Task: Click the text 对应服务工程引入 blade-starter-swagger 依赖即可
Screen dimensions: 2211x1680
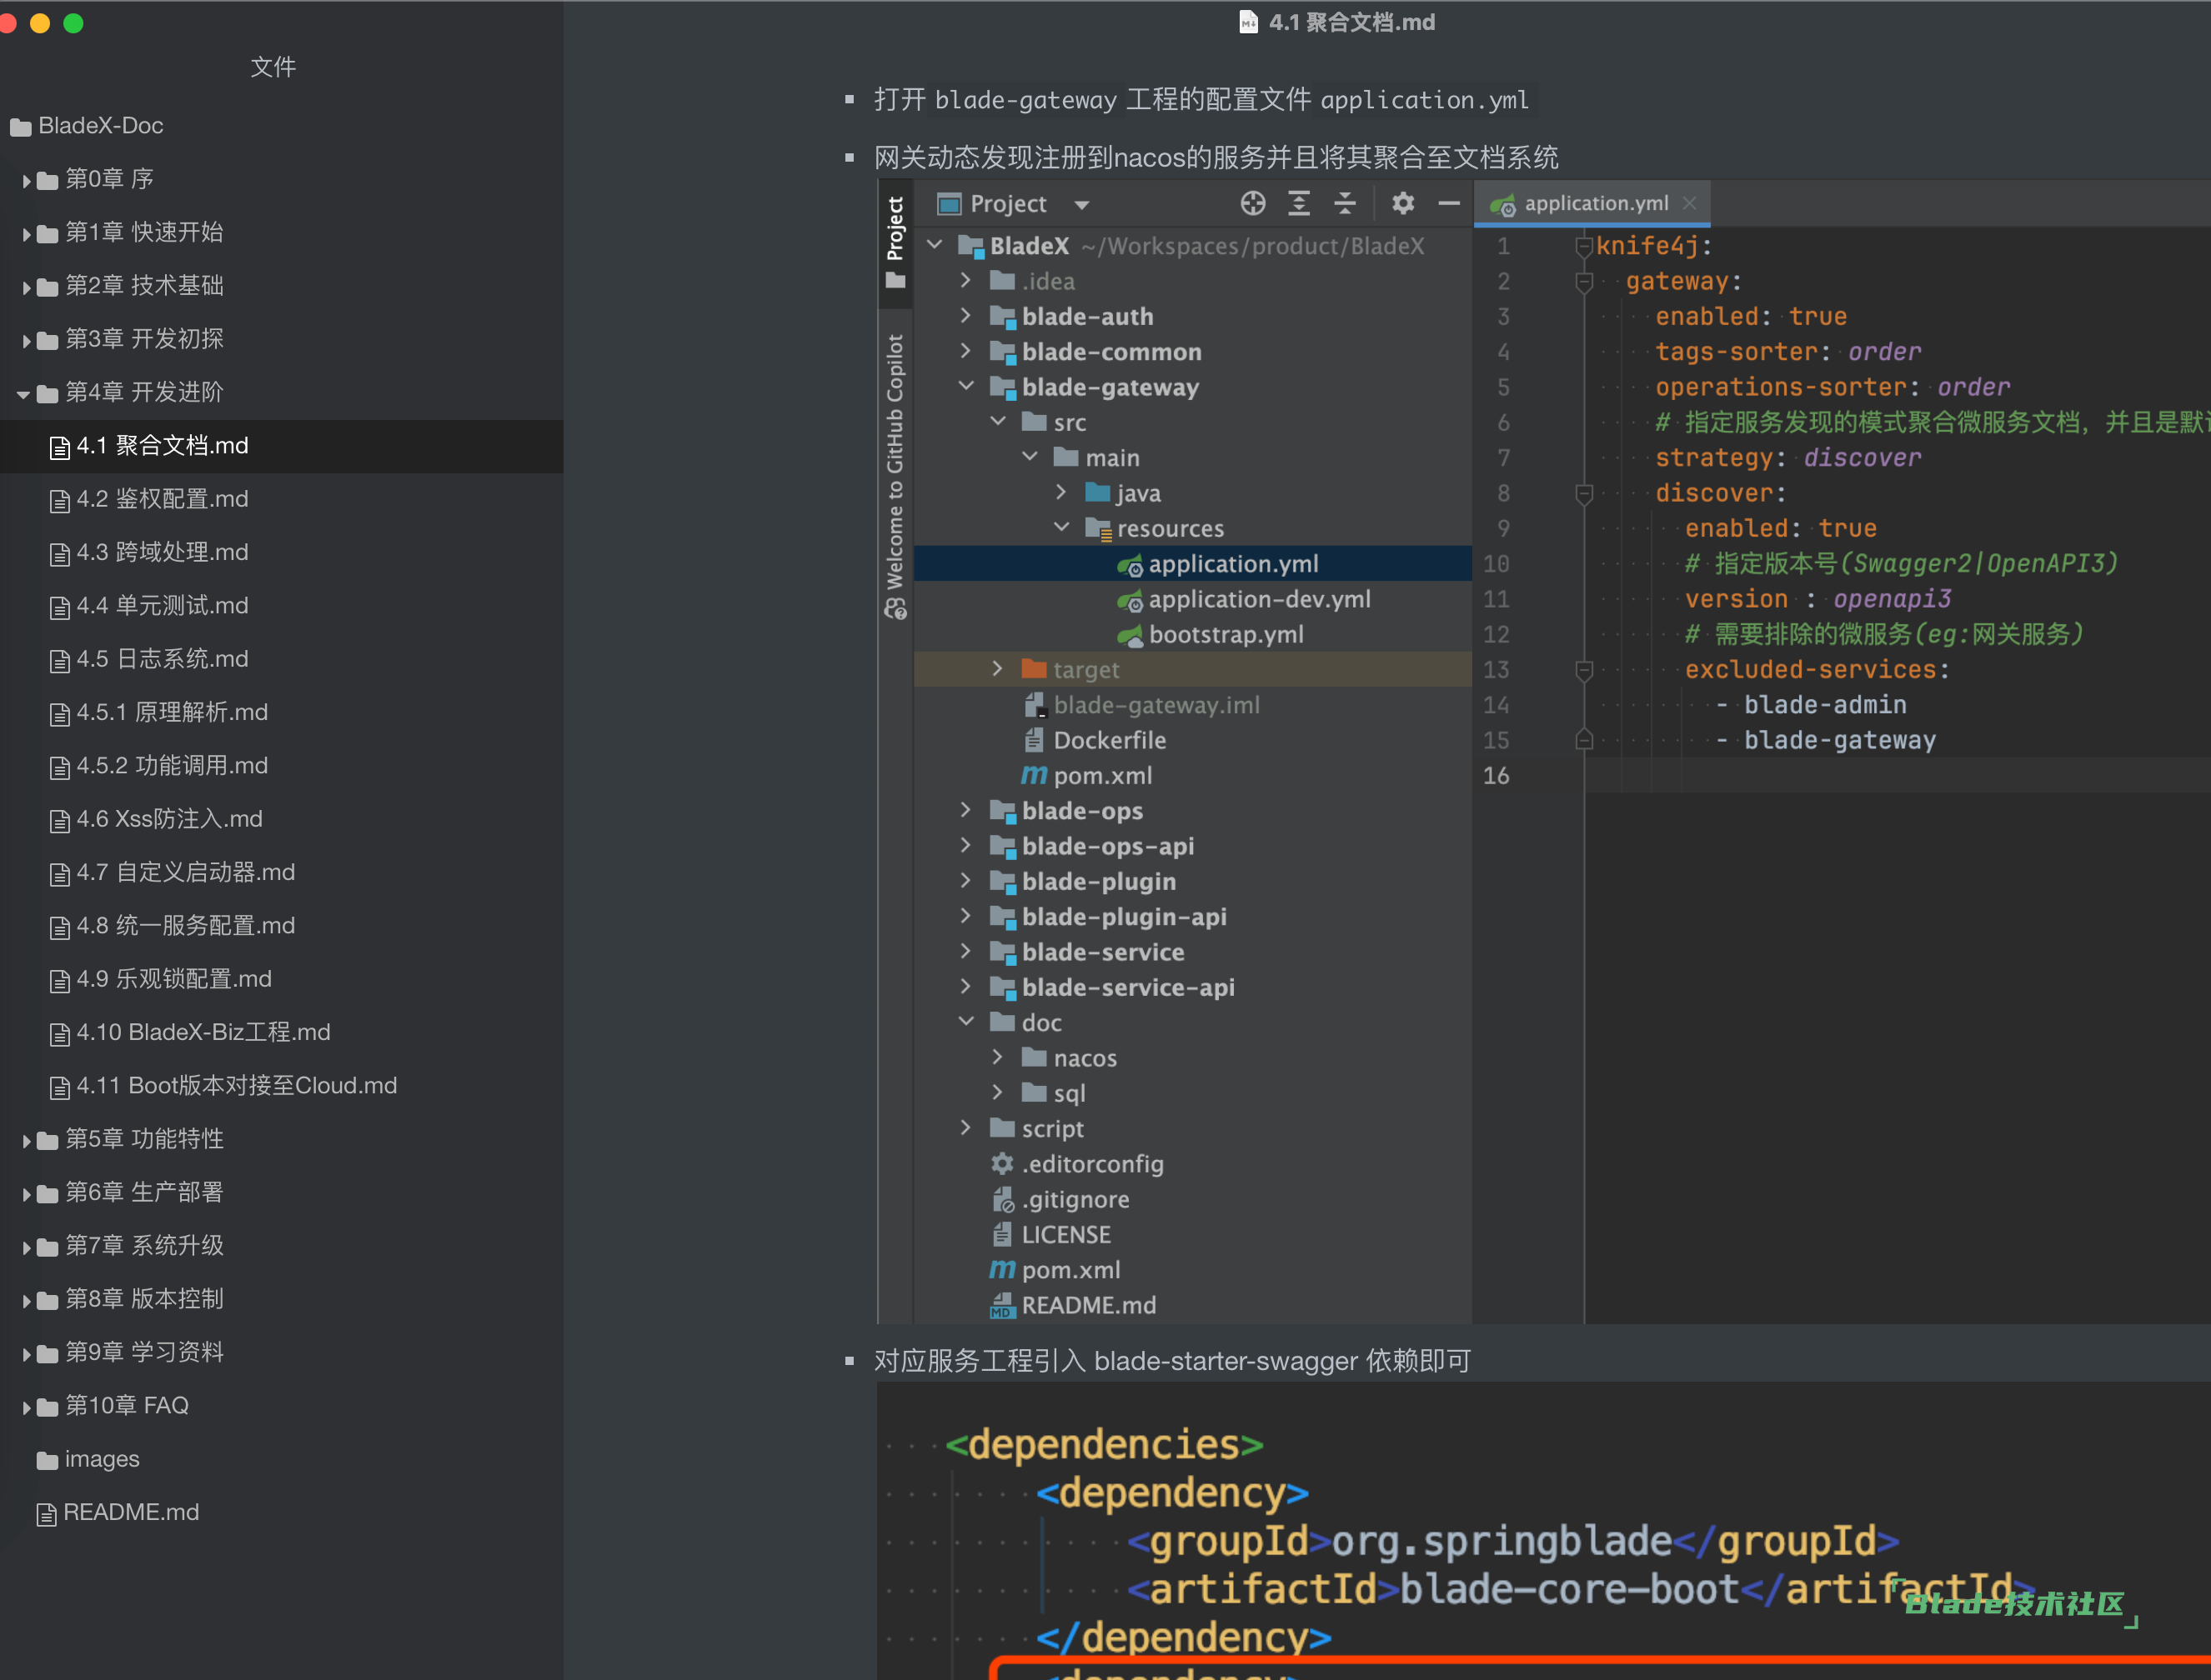Action: click(1172, 1361)
